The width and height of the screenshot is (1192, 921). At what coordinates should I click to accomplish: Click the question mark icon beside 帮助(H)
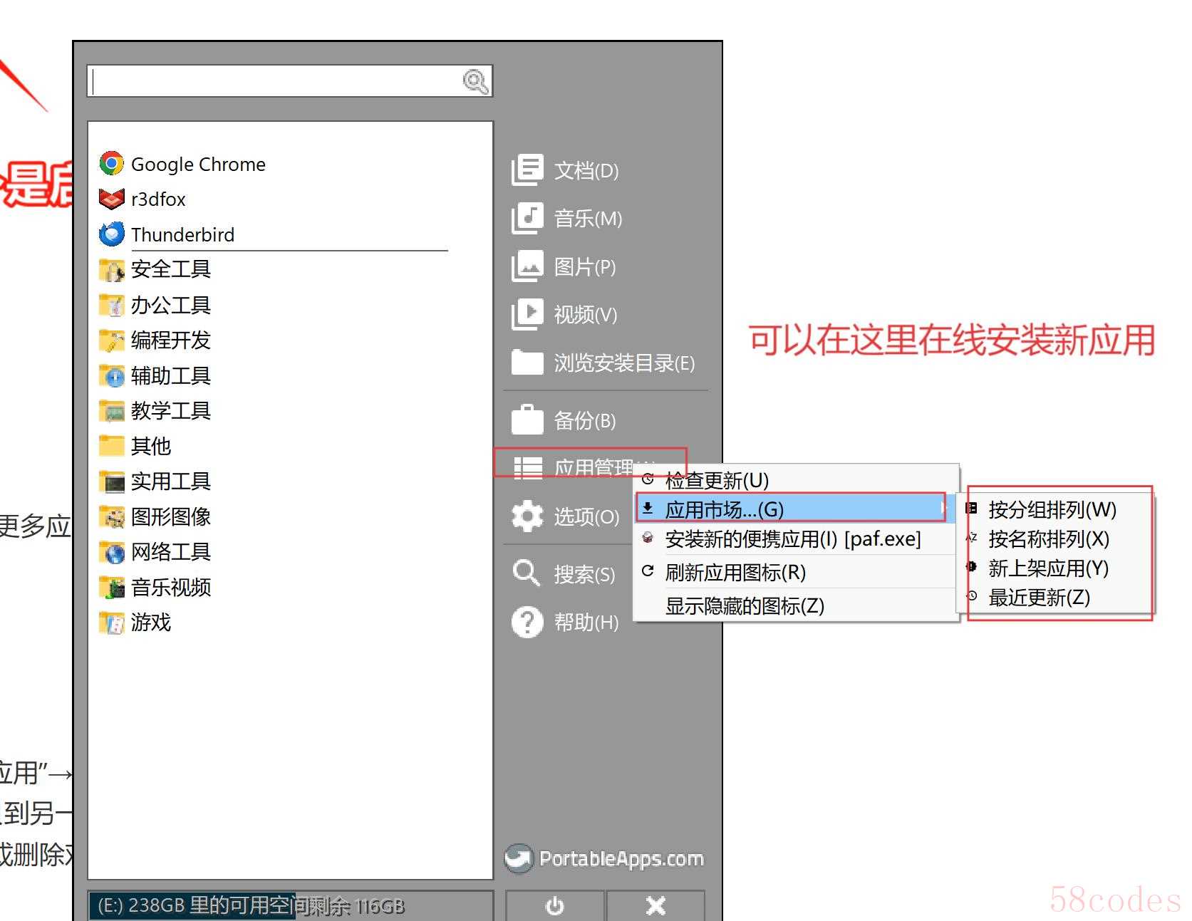click(x=527, y=622)
